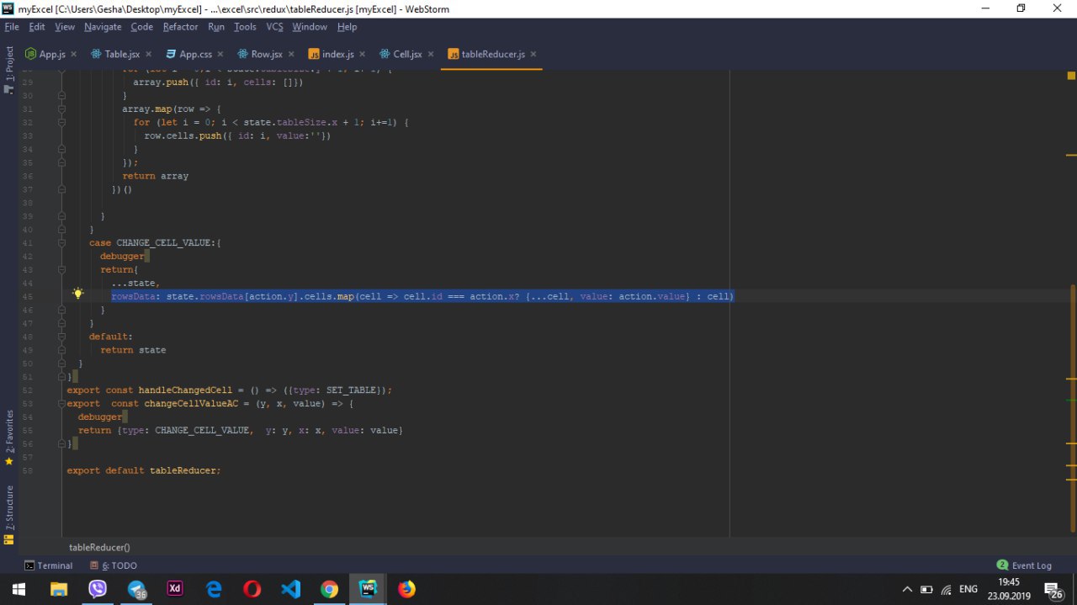Open Viber from the taskbar
The height and width of the screenshot is (605, 1077).
pyautogui.click(x=98, y=589)
